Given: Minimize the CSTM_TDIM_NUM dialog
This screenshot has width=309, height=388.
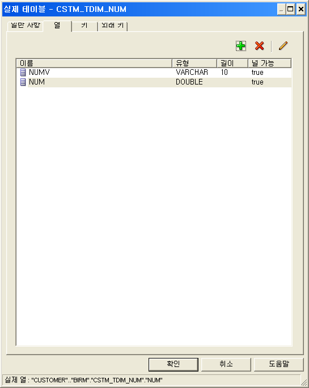Looking at the screenshot, I should [281, 10].
